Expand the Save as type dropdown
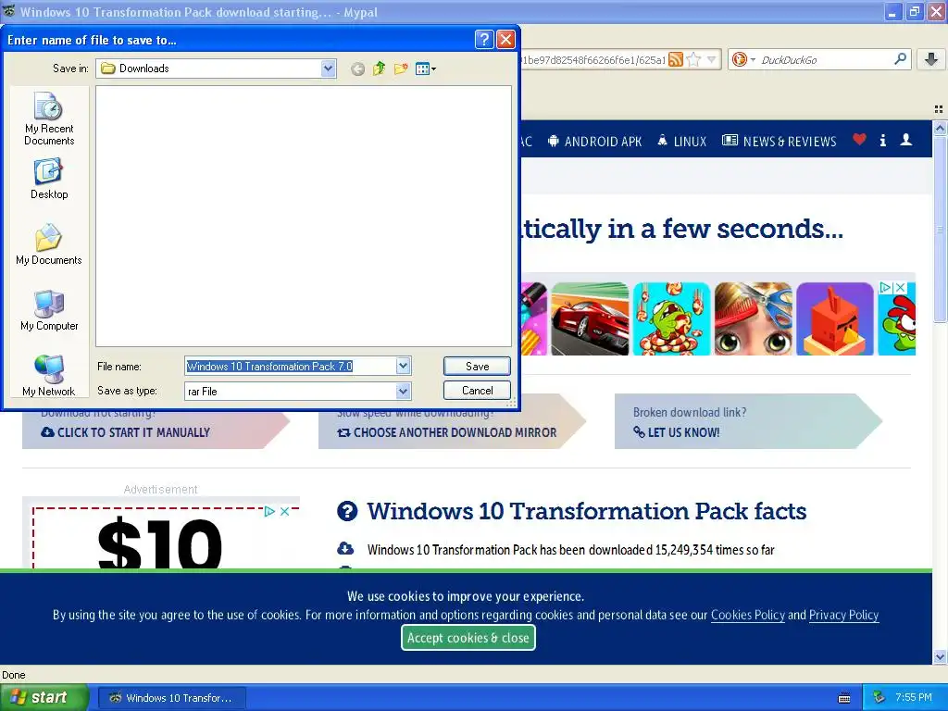Image resolution: width=948 pixels, height=711 pixels. coord(404,392)
